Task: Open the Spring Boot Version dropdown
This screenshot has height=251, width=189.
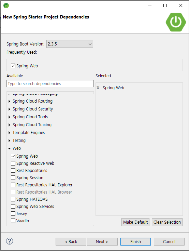Action: tap(70, 44)
